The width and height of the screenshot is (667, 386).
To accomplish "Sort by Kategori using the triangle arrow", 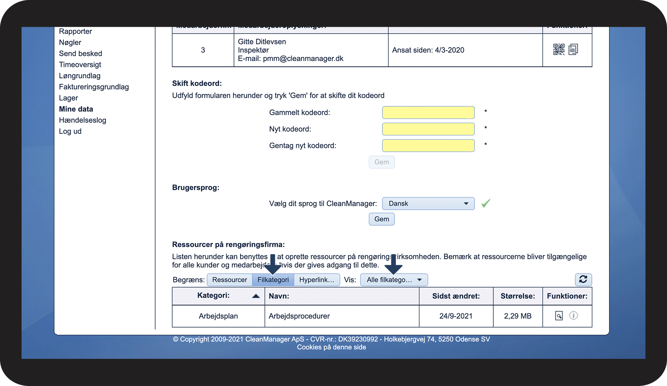I will pyautogui.click(x=256, y=296).
